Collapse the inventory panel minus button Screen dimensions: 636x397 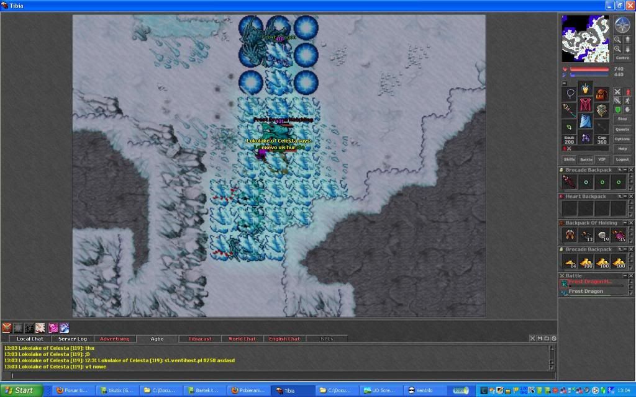point(564,84)
